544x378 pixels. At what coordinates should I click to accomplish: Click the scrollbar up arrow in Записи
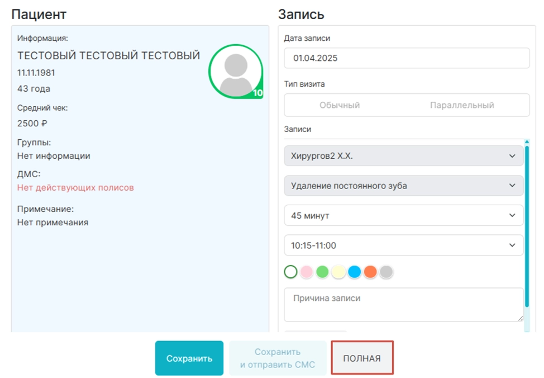coord(527,142)
